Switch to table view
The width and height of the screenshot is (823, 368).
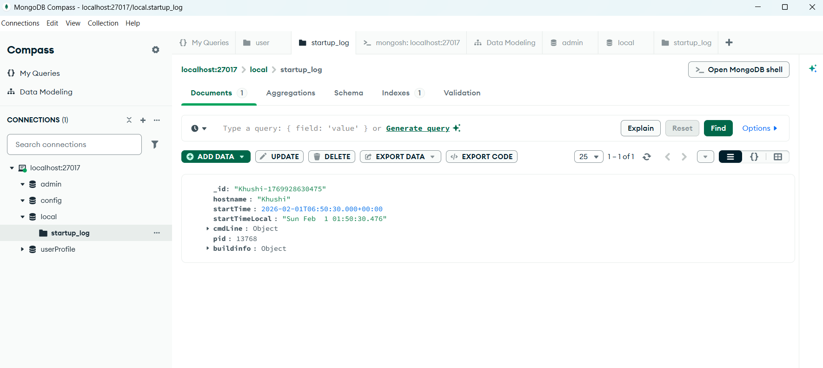pos(777,157)
